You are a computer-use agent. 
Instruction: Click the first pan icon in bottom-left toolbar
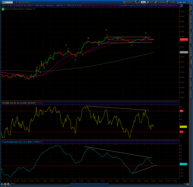coord(2,184)
